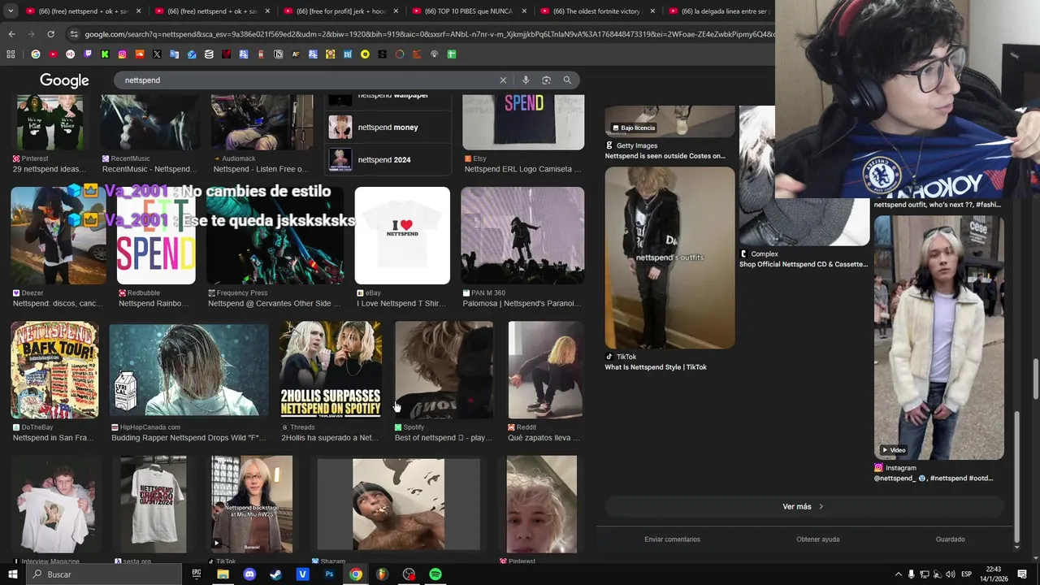Open the apps grid bookmark button
Image resolution: width=1040 pixels, height=585 pixels.
coord(11,54)
